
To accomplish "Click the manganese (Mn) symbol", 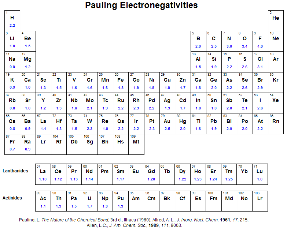I will click(x=105, y=80).
